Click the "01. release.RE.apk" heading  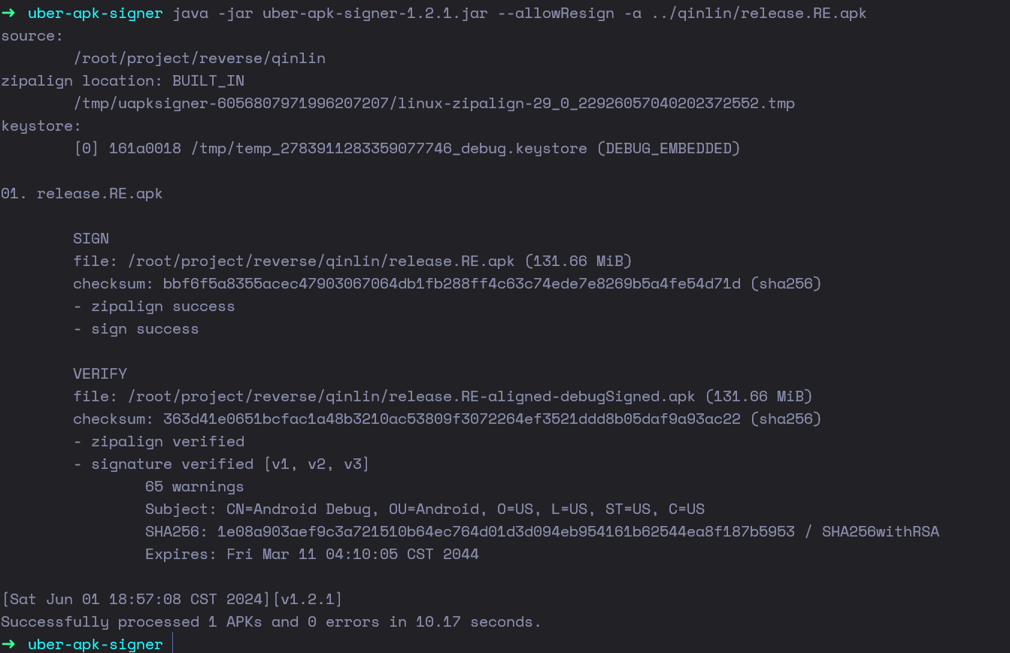(x=81, y=193)
